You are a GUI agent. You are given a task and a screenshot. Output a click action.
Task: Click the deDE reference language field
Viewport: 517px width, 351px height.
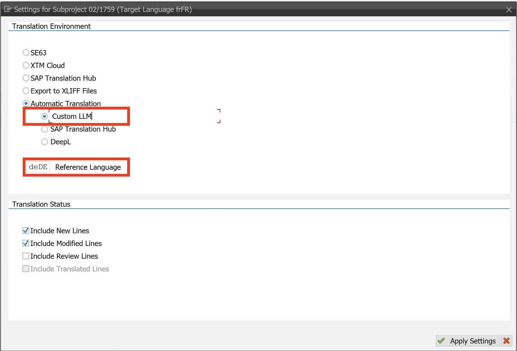click(38, 167)
